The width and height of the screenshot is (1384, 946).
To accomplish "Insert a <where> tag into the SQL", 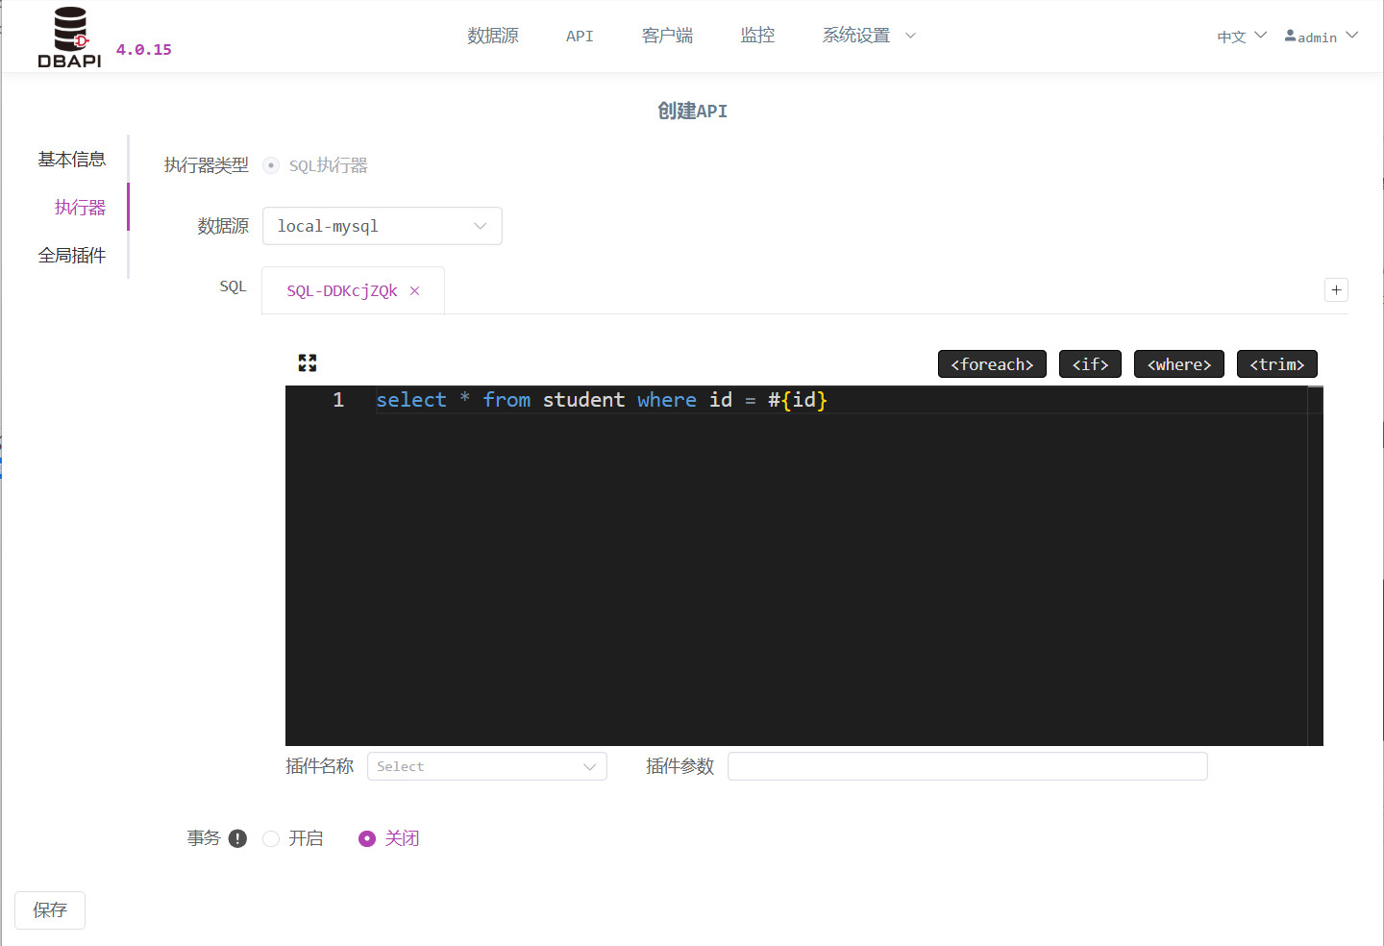I will tap(1178, 363).
